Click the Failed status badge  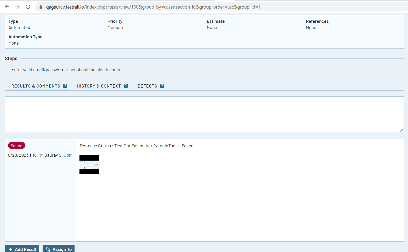coord(17,146)
